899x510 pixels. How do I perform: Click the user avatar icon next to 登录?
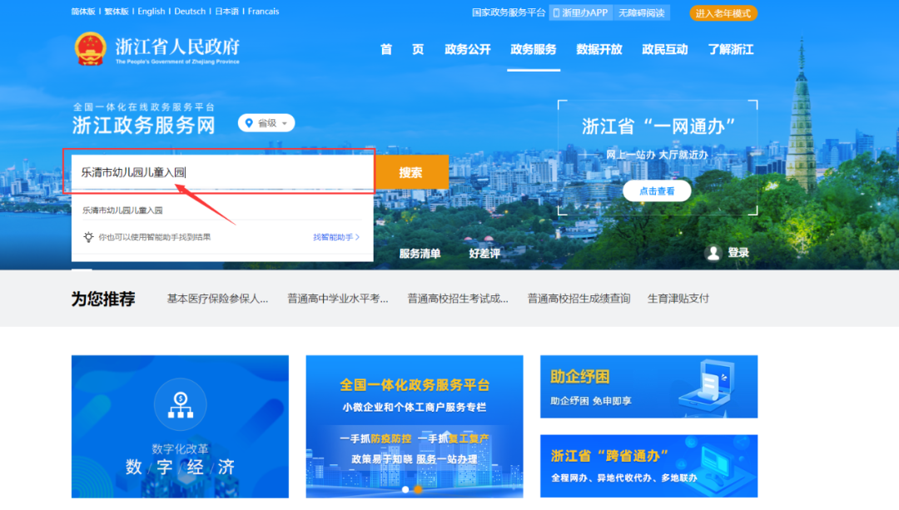click(713, 253)
